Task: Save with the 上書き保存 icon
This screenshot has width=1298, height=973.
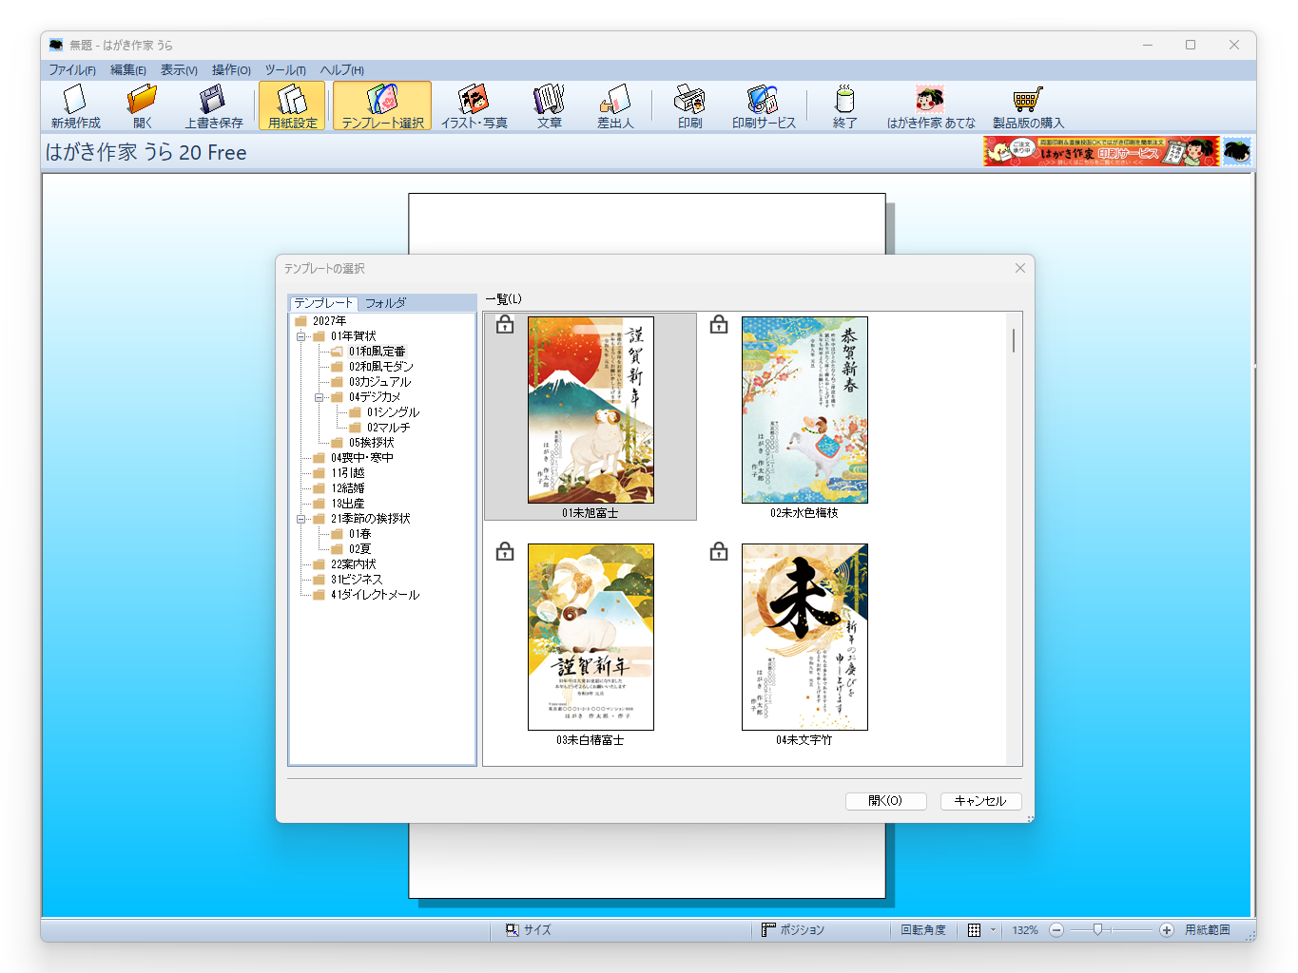Action: coord(213,106)
